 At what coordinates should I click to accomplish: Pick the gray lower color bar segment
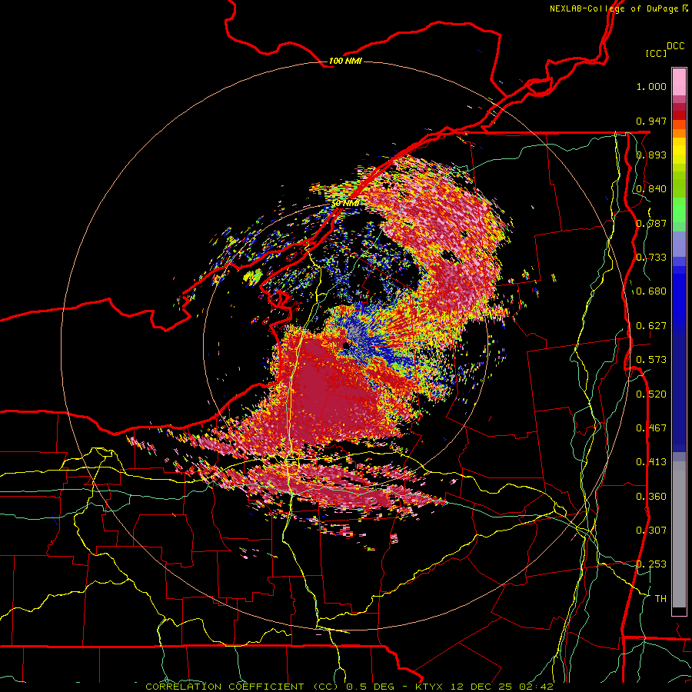[679, 534]
